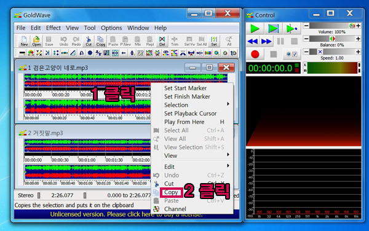This screenshot has width=369, height=231.
Task: Click the P.New toolbar button
Action: (x=125, y=41)
